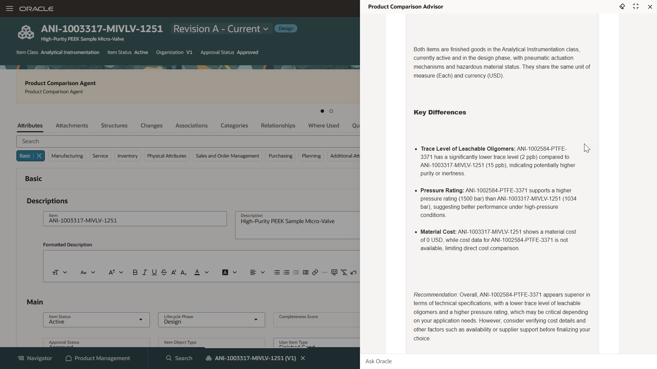The image size is (657, 369).
Task: Collapse the Product Comparison Advisor panel
Action: click(x=636, y=6)
